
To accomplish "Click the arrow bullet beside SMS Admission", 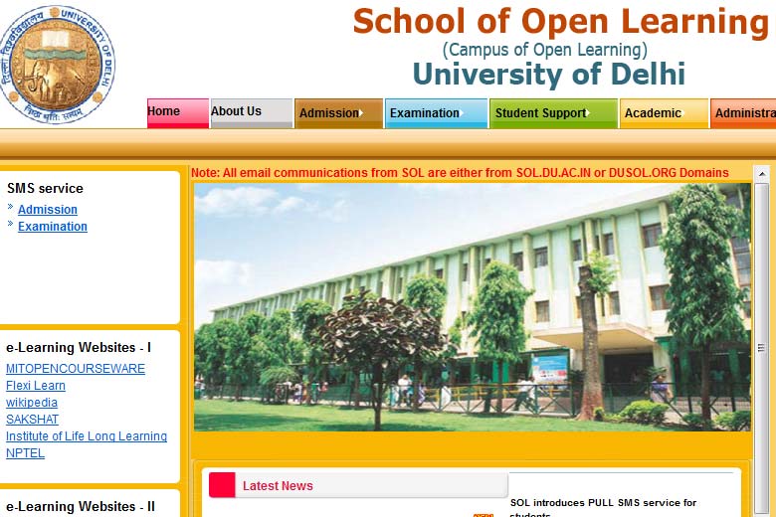I will tap(10, 207).
